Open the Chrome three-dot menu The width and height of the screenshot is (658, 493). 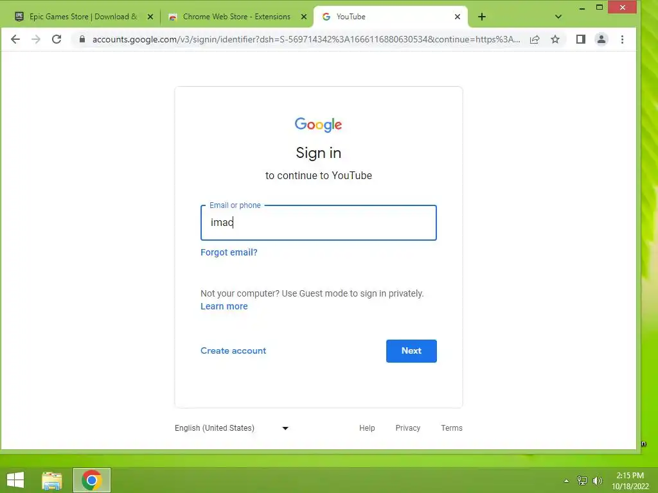(x=622, y=39)
